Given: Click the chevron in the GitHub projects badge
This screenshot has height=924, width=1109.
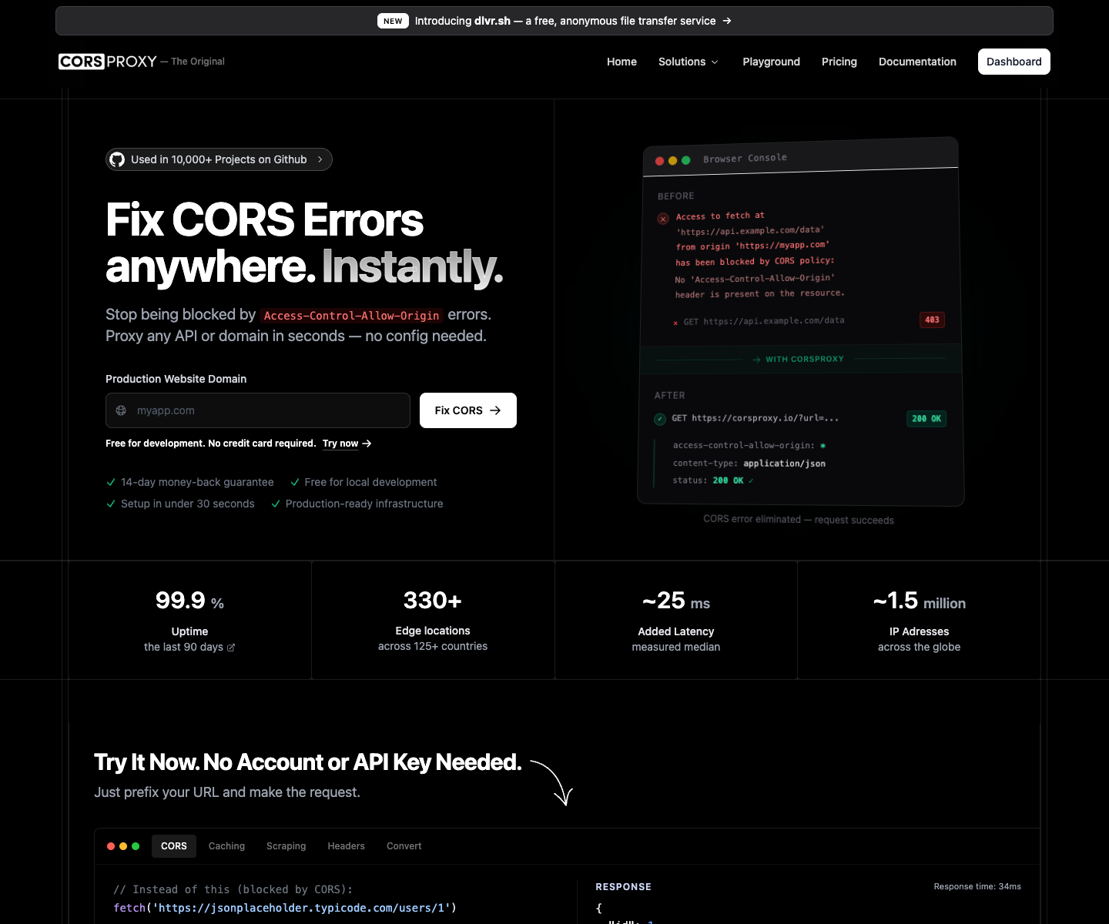Looking at the screenshot, I should point(320,159).
